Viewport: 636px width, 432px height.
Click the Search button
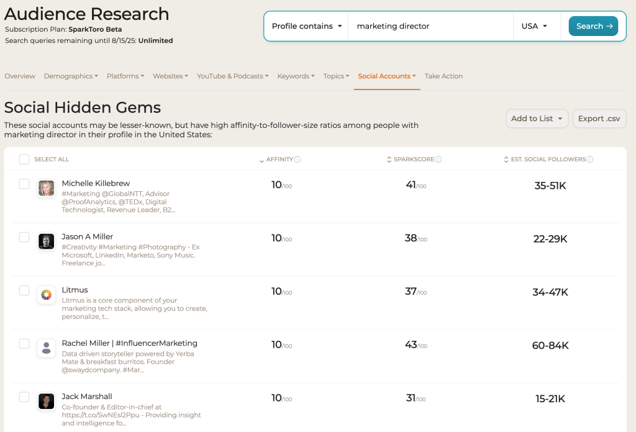(x=593, y=26)
